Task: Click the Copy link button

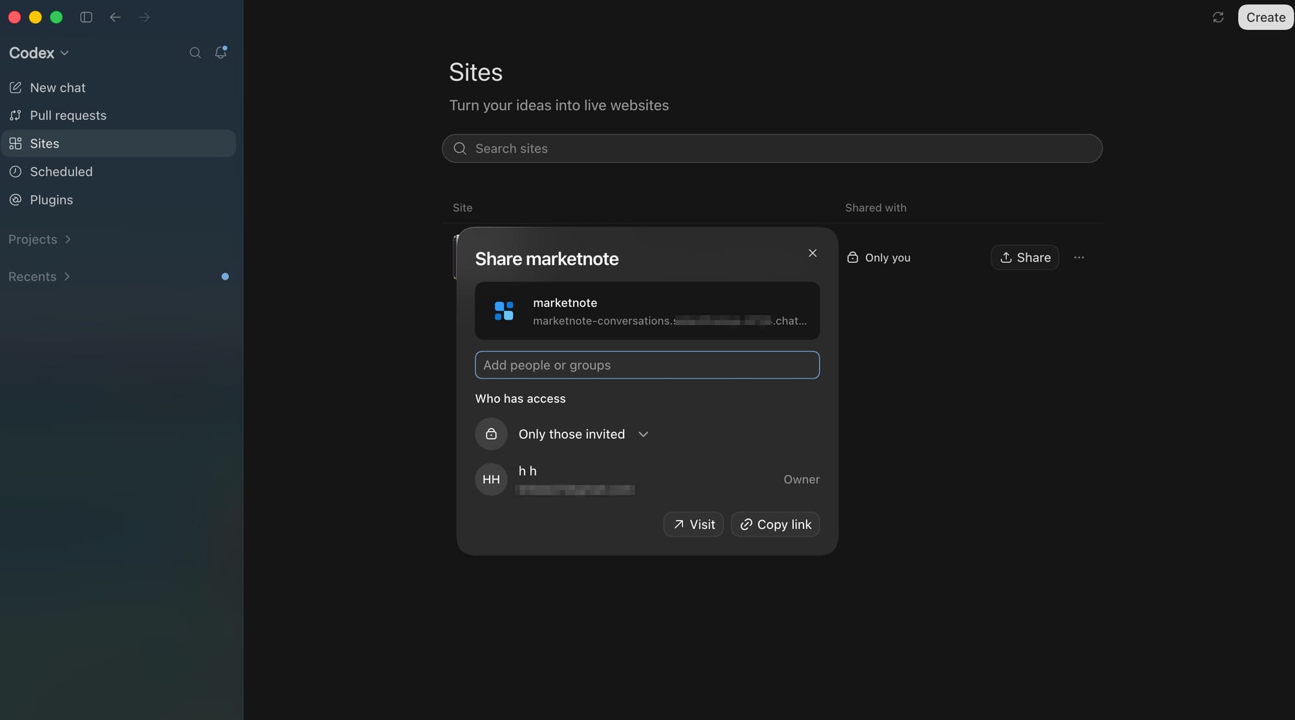Action: (775, 524)
